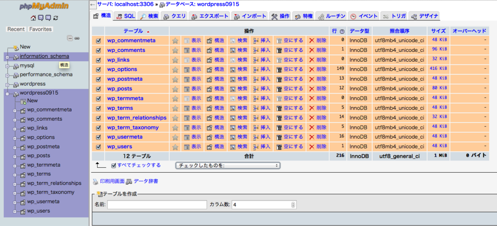Switch to the SQL tab
497x226 pixels.
point(126,16)
